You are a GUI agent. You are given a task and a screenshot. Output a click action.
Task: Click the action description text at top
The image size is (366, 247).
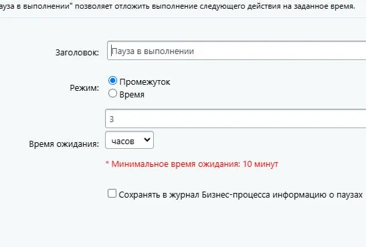tap(177, 6)
